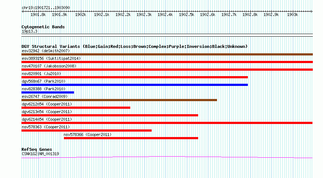
Task: Click the brown esv26747 complex bar
Action: [119, 100]
